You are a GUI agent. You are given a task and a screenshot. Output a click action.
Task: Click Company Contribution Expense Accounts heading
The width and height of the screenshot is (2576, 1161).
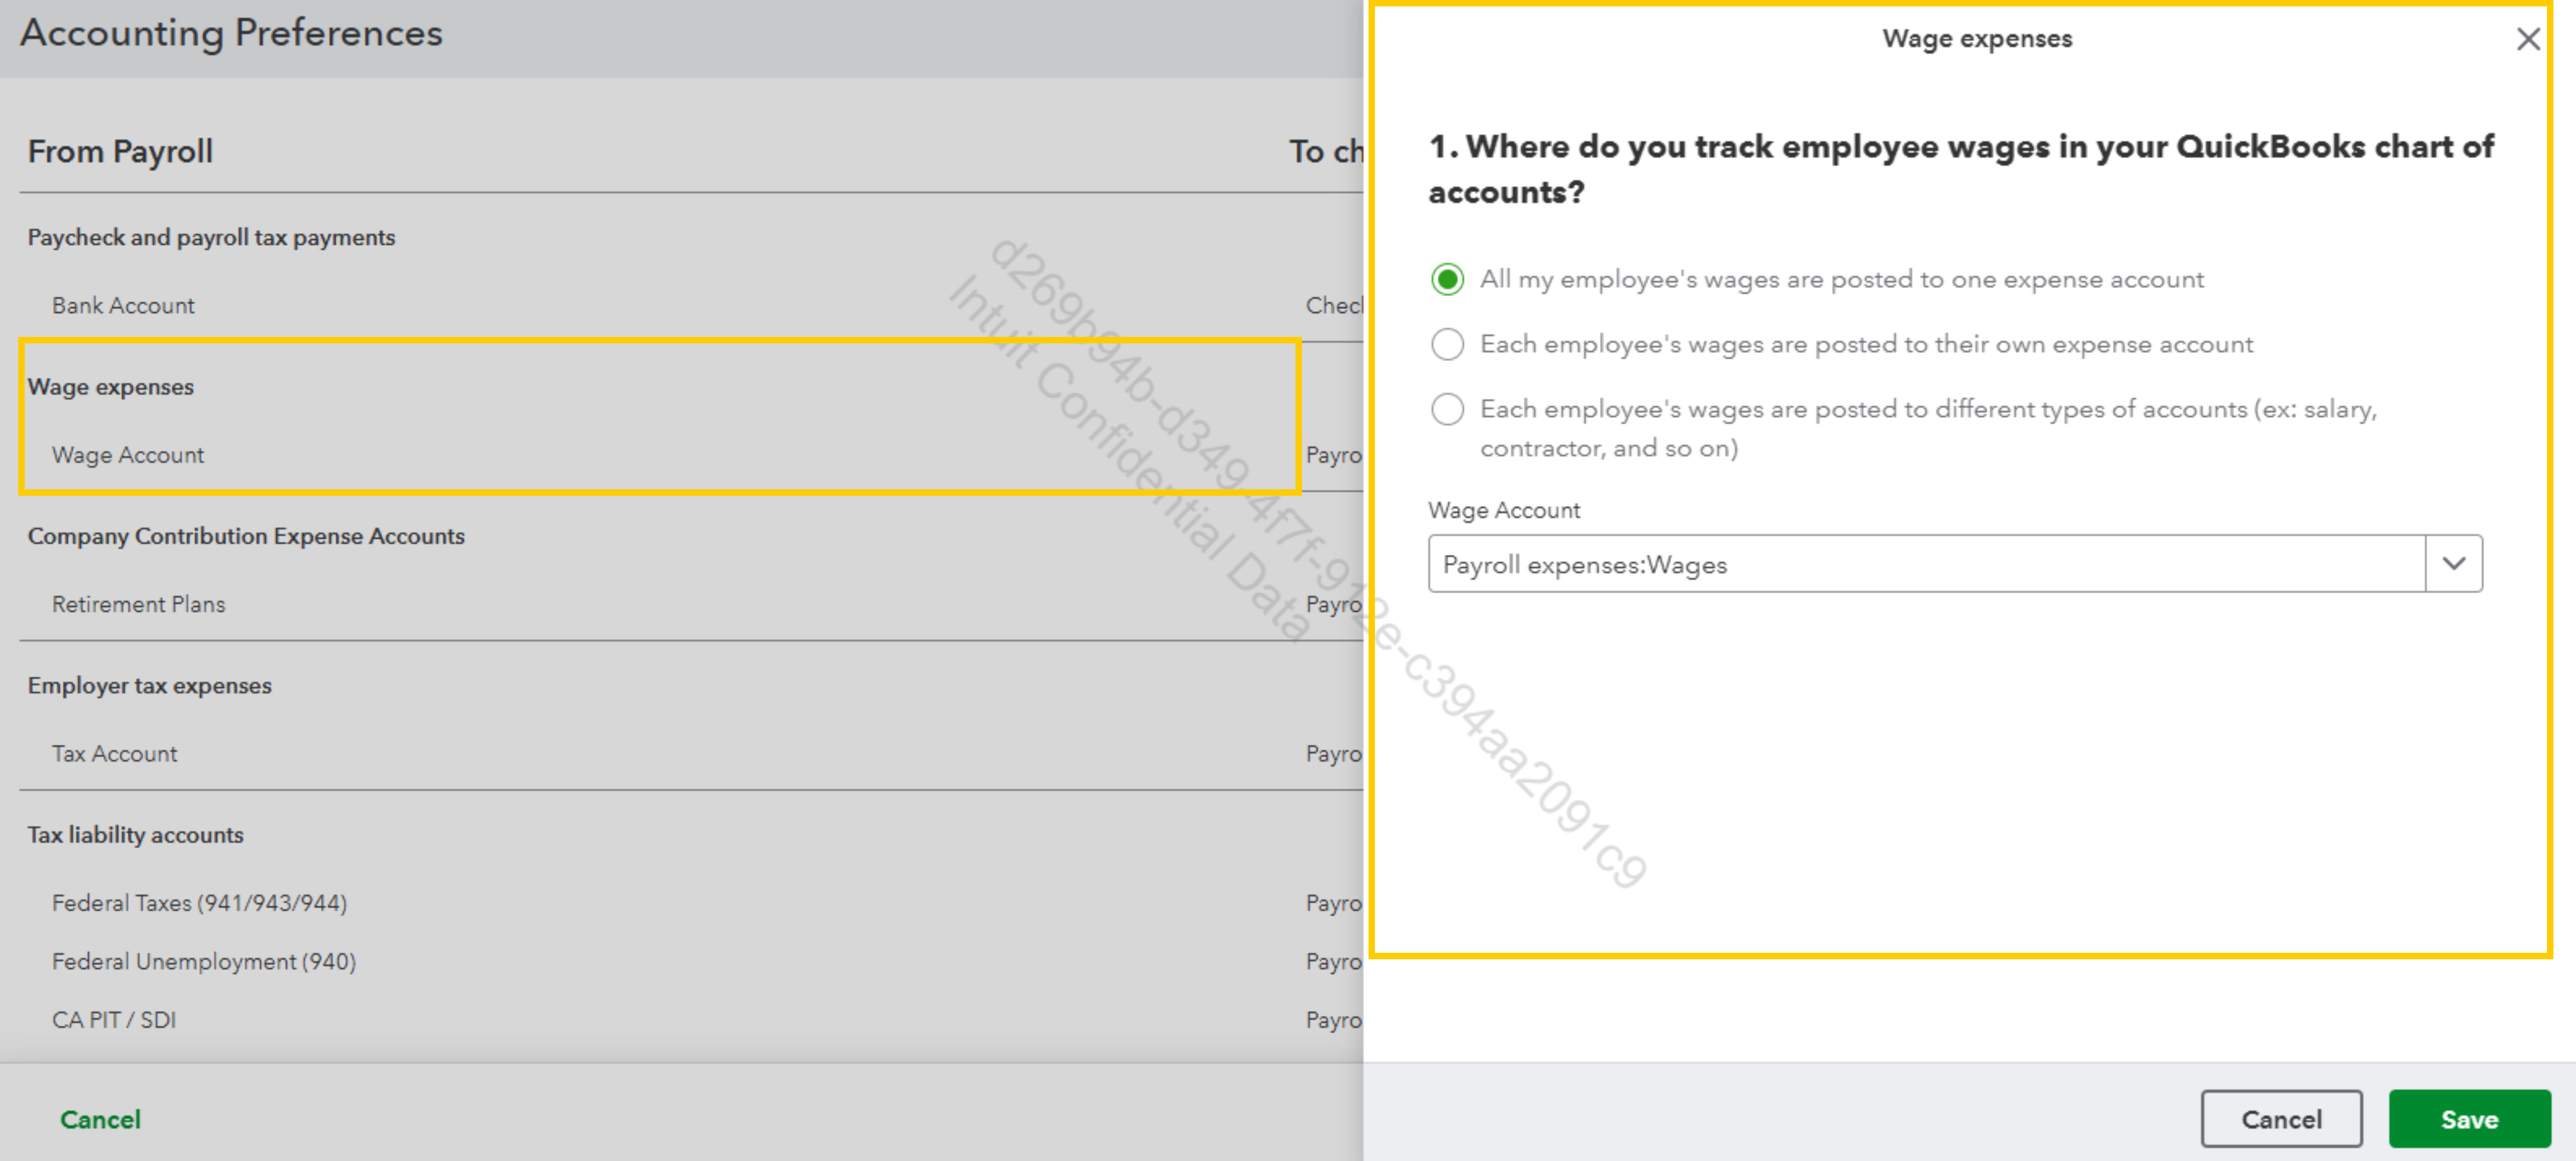click(245, 536)
